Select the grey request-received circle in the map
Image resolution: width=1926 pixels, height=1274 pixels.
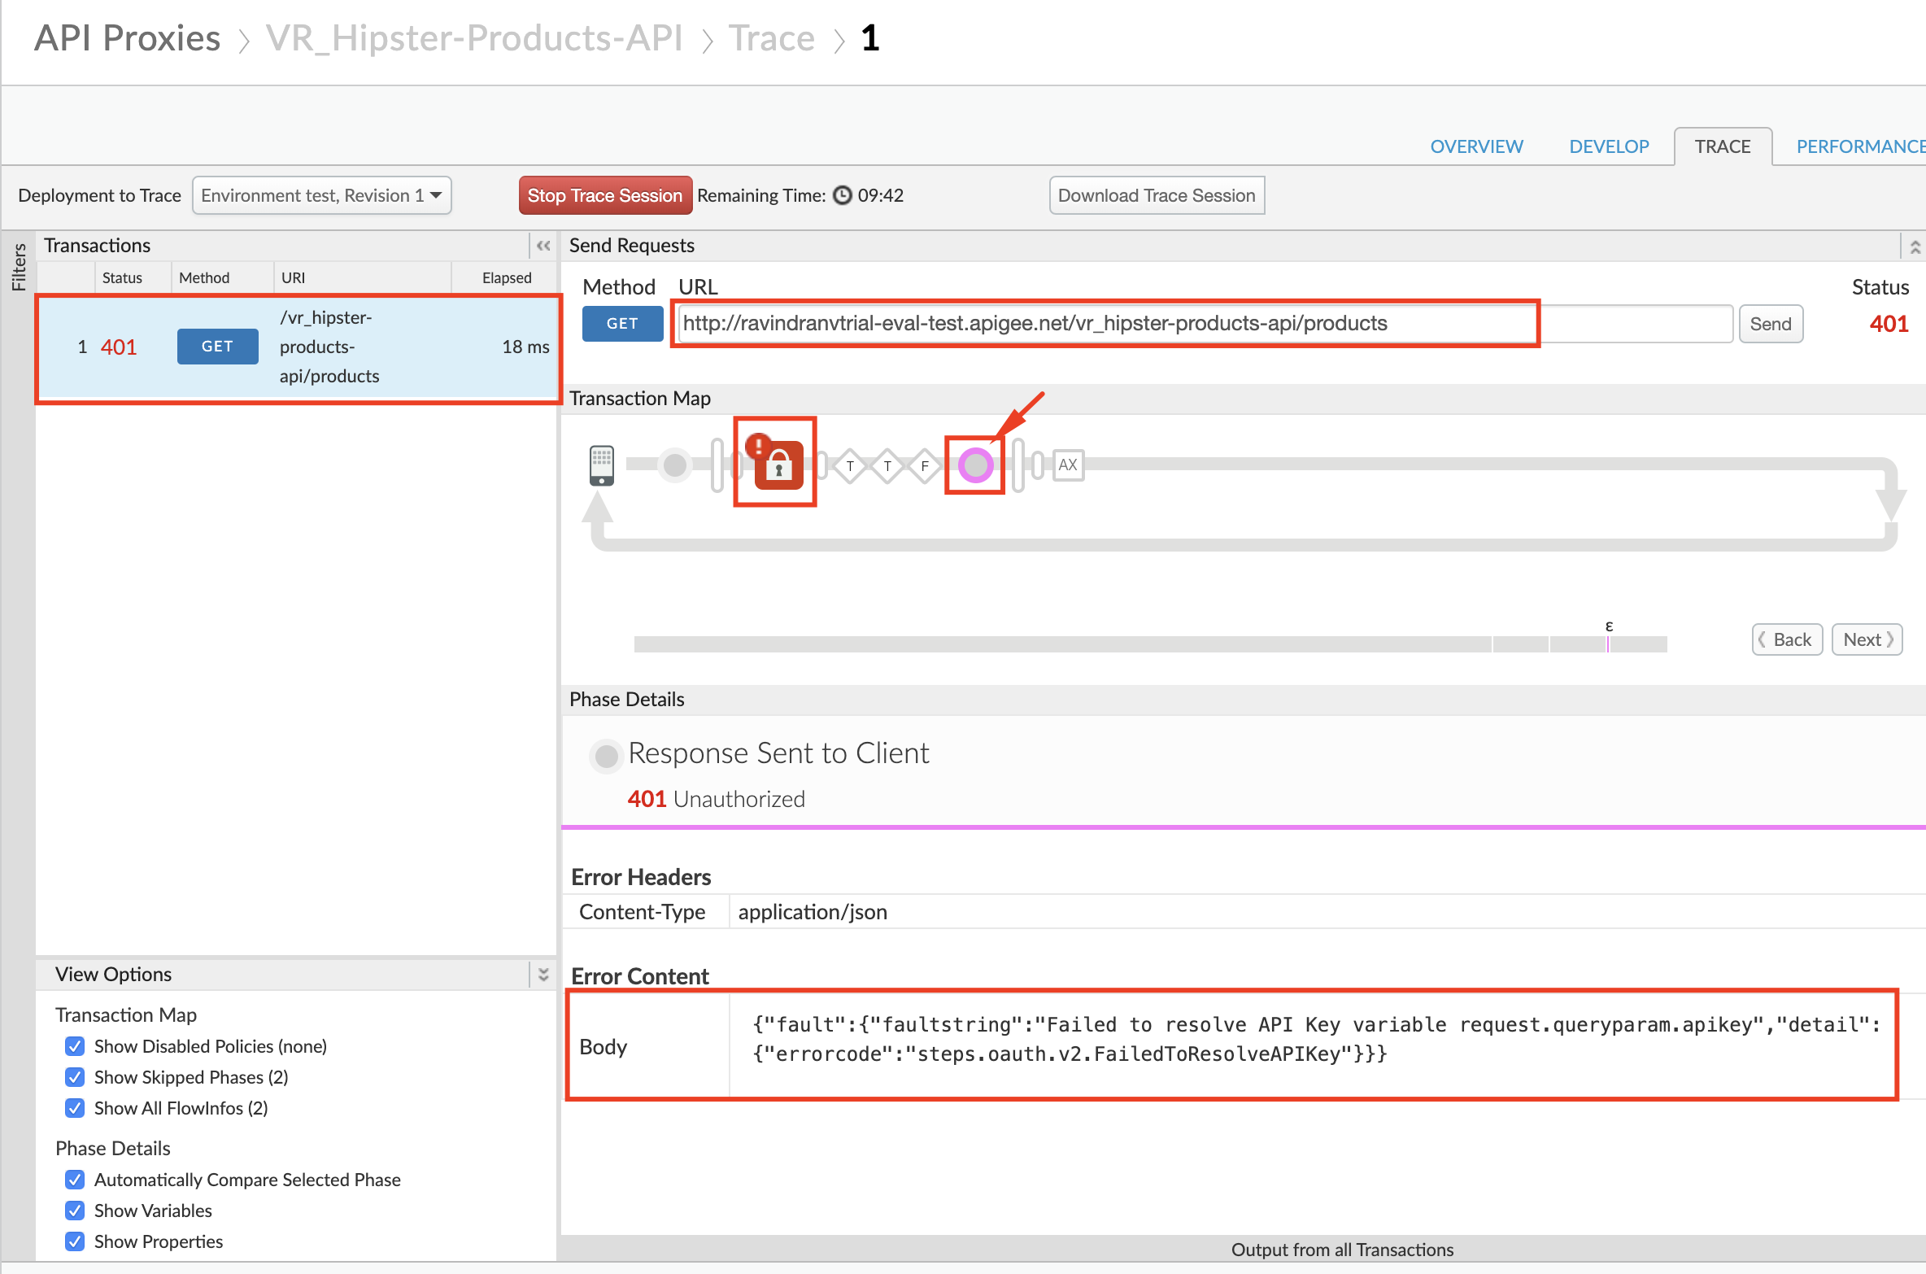pos(674,465)
